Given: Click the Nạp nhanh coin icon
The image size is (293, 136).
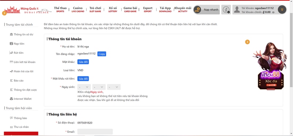Looking at the screenshot, I should click(x=197, y=10).
